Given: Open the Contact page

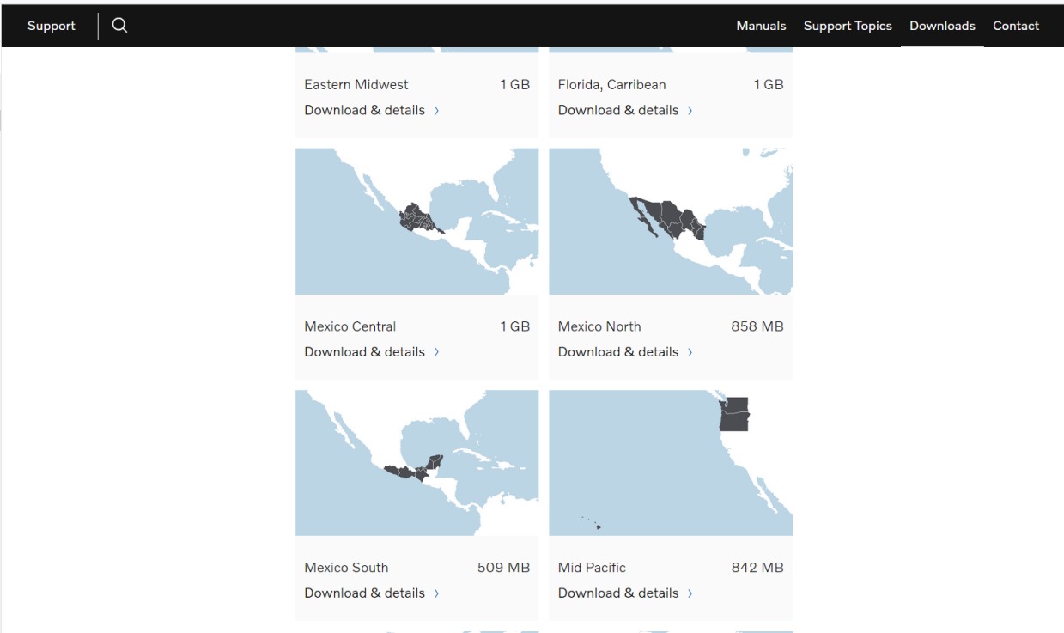Looking at the screenshot, I should tap(1016, 26).
